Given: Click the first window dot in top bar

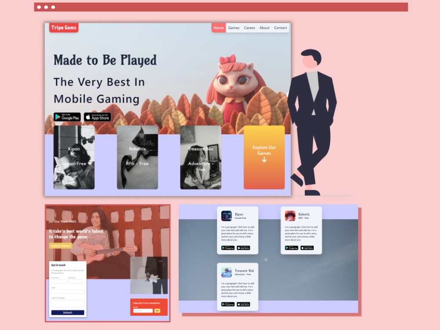Looking at the screenshot, I should click(x=39, y=7).
